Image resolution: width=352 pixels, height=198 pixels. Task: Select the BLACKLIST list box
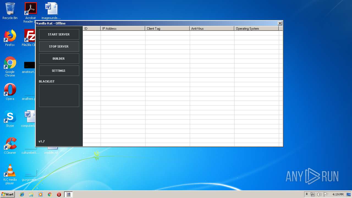coord(59,96)
